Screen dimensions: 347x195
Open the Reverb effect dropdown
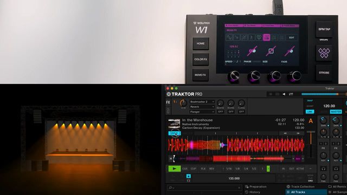[202, 107]
